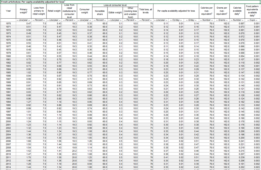Select 'Food pattern equivalents available daily' header
Screen dimensions: 261x170
tap(252, 11)
